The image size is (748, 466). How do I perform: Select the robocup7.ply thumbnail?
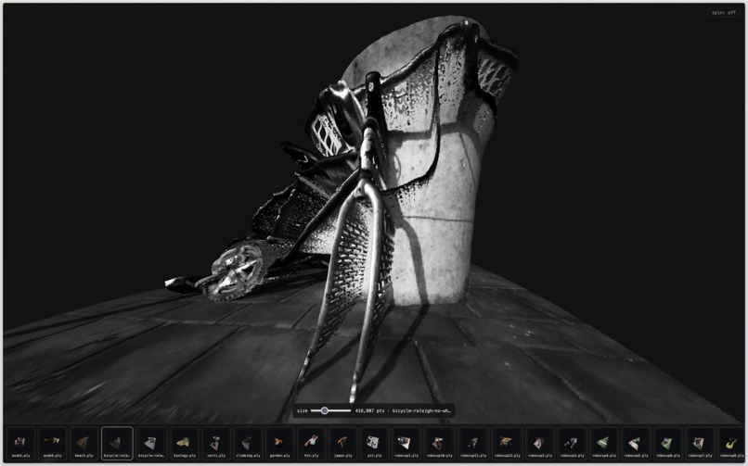click(x=700, y=443)
